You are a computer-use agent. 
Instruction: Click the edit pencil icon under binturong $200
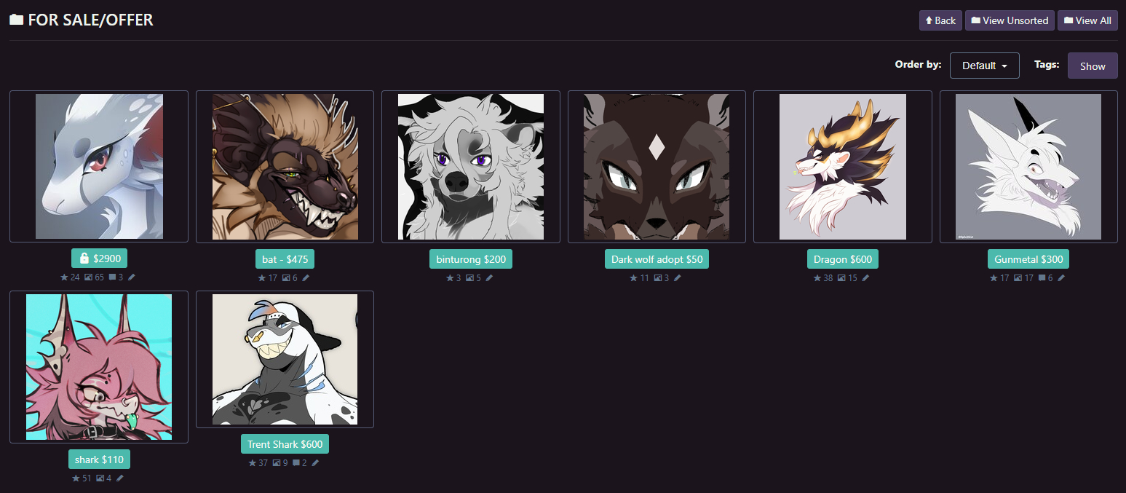click(x=489, y=278)
